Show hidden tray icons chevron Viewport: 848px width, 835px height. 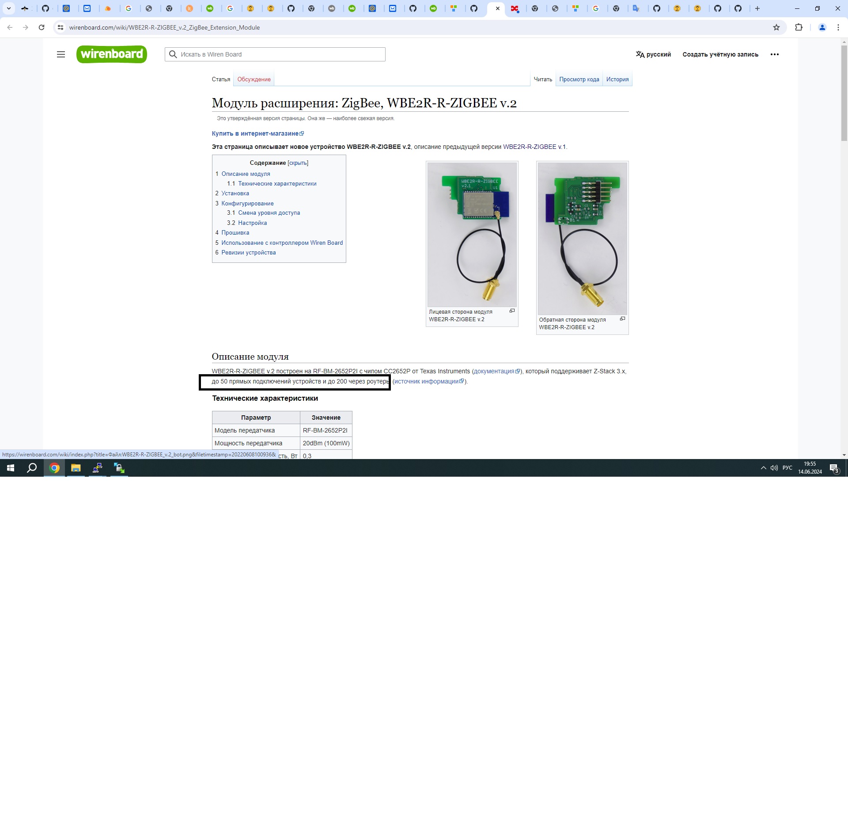pos(763,468)
